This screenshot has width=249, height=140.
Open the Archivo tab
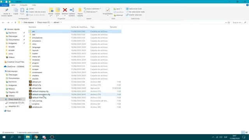coord(4,5)
